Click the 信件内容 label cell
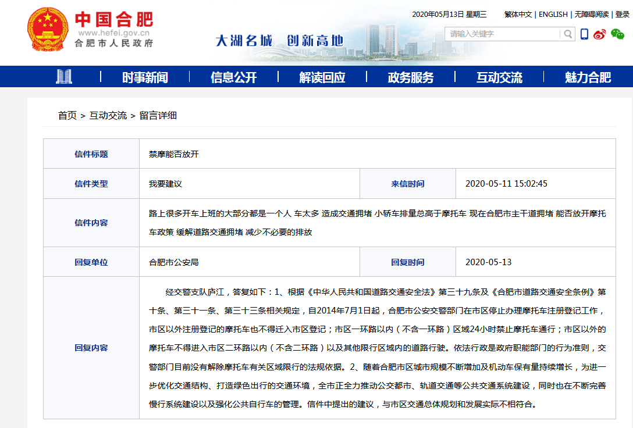The height and width of the screenshot is (428, 633). [91, 223]
